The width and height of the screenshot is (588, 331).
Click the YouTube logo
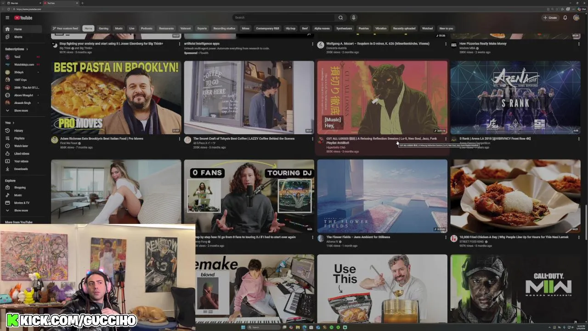tap(23, 18)
